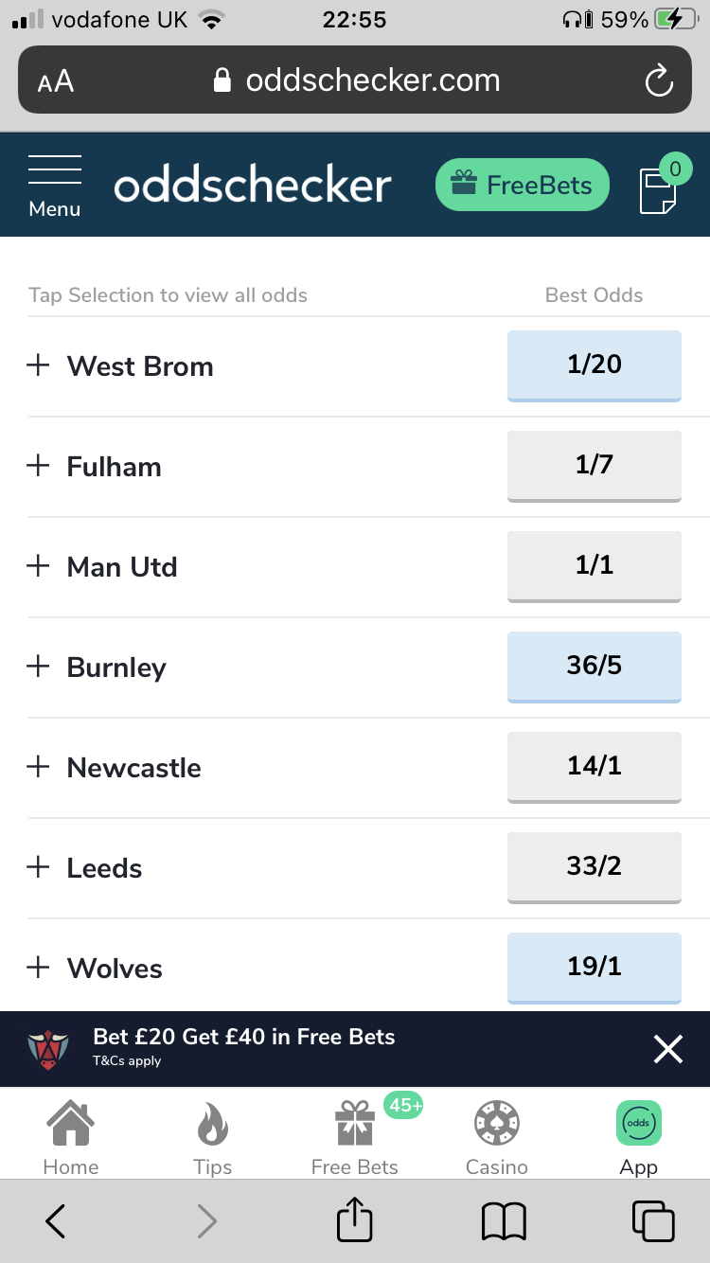Open the oddschecker App tab
710x1263 pixels.
point(639,1138)
